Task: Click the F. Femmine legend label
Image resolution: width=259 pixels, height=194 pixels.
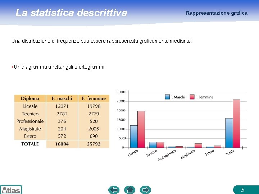Action: tap(204, 97)
